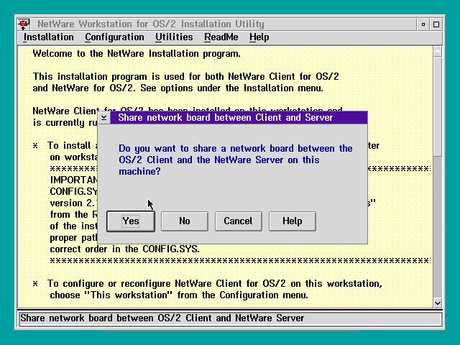Screen dimensions: 460x345
Task: Open the ReadMe menu
Action: (221, 37)
